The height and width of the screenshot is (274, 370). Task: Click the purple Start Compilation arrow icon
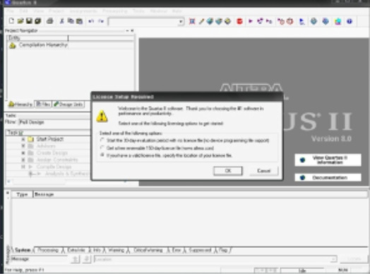click(251, 21)
